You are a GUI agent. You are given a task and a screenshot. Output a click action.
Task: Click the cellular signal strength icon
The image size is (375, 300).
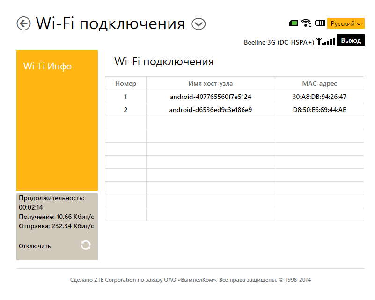pos(325,42)
